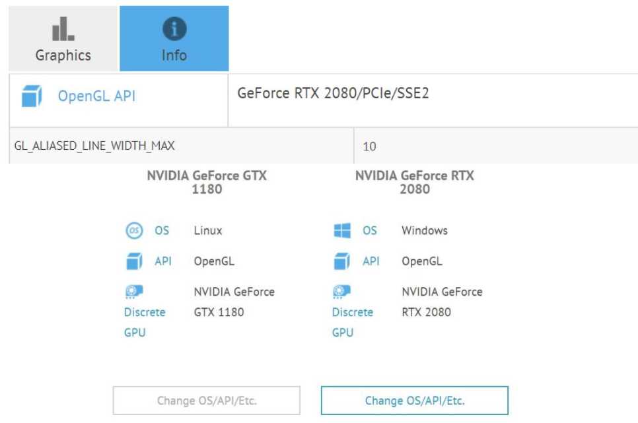The width and height of the screenshot is (638, 423).
Task: Click the Linux OS circle icon
Action: click(x=134, y=230)
